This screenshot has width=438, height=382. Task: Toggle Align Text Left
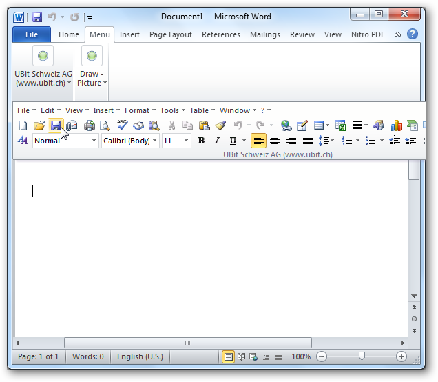click(x=258, y=141)
